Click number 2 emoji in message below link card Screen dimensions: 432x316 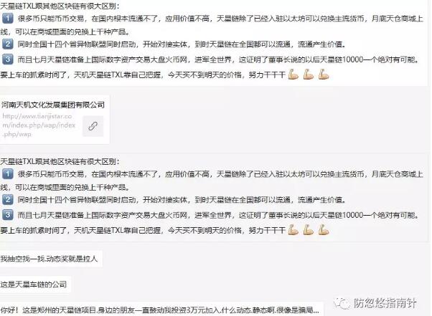[7, 199]
